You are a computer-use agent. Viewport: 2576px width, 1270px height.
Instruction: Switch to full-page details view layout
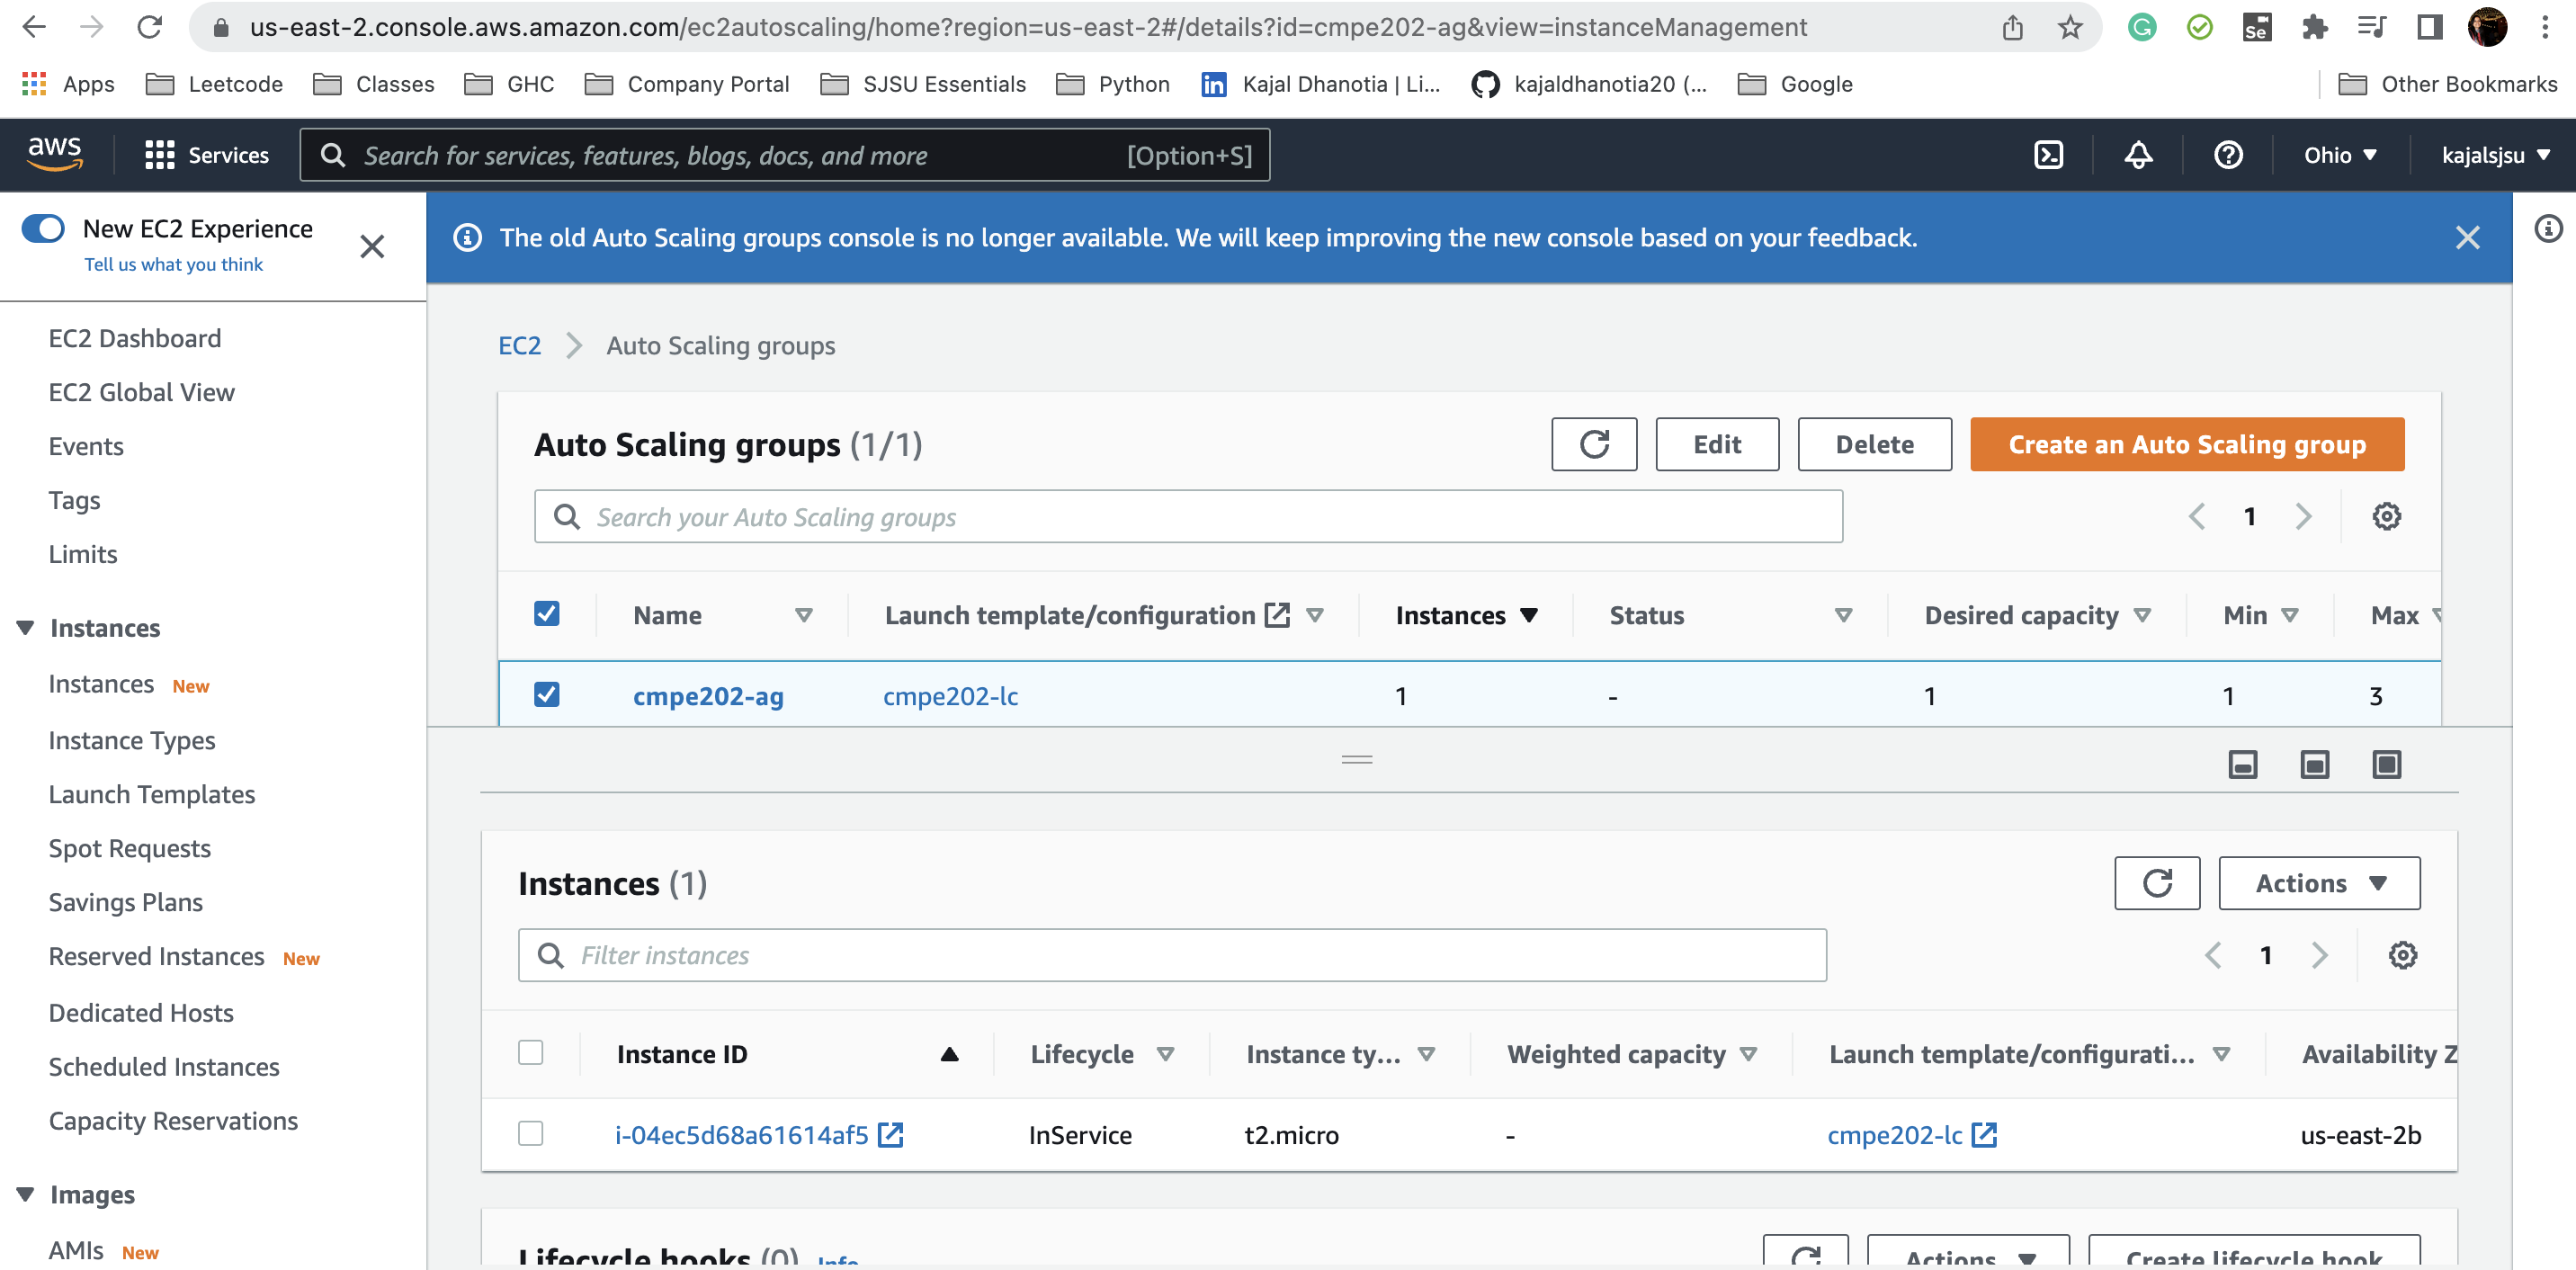(2386, 764)
